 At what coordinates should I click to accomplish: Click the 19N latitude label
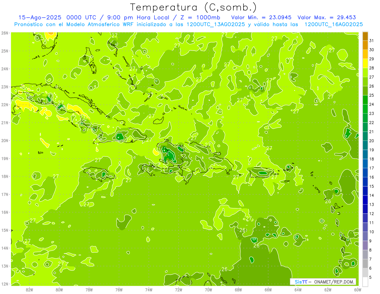5,158
